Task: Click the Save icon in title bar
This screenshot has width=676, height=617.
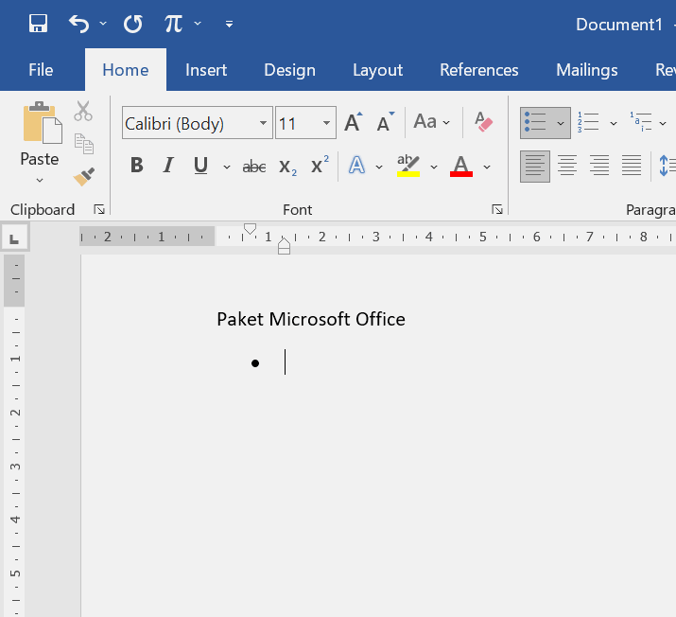Action: tap(38, 24)
